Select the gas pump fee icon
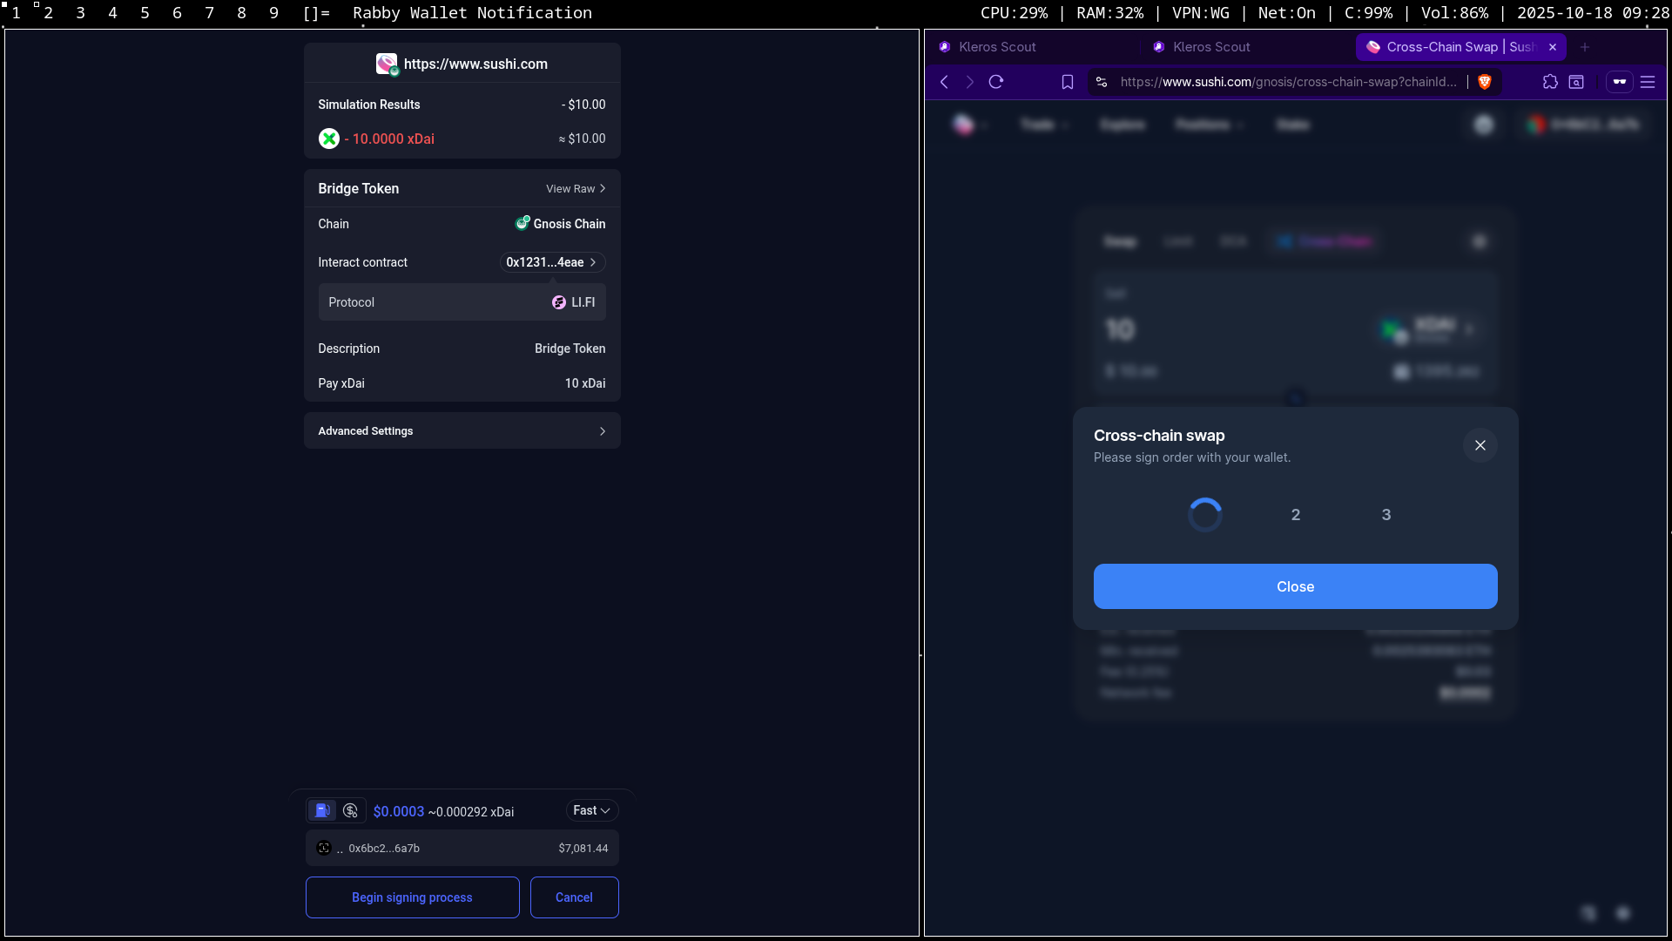Screen dimensions: 1672x941 tap(322, 811)
